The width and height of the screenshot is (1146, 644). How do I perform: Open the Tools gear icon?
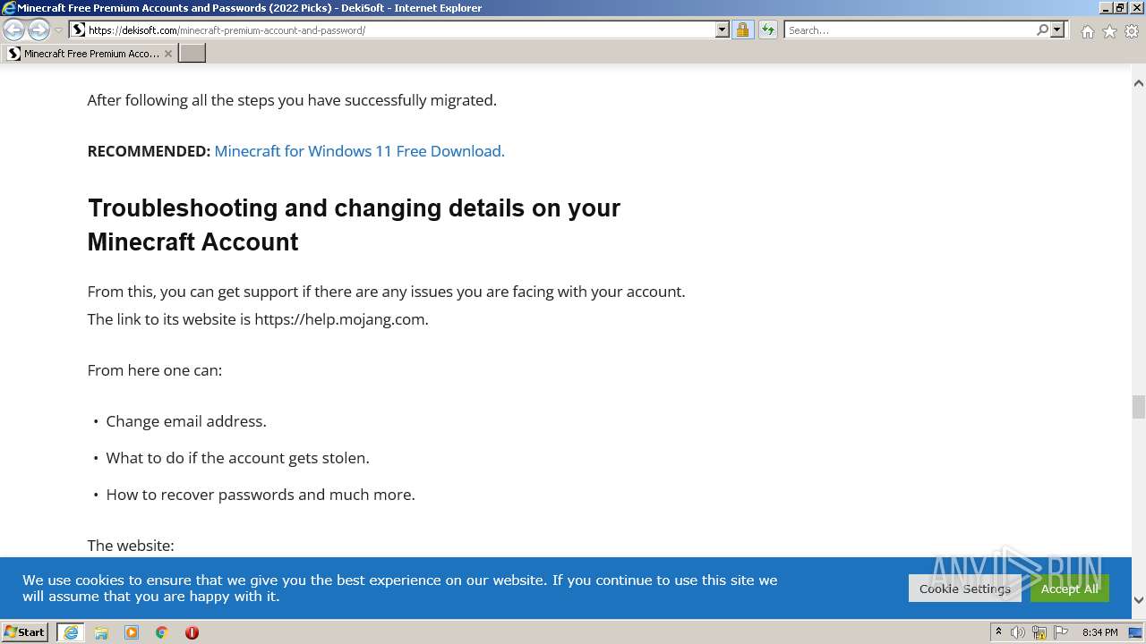pyautogui.click(x=1132, y=31)
